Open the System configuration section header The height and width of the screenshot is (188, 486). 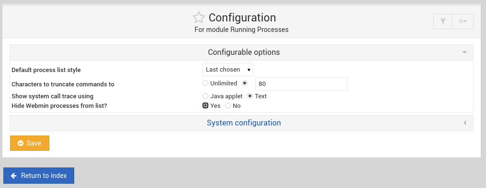[241, 123]
